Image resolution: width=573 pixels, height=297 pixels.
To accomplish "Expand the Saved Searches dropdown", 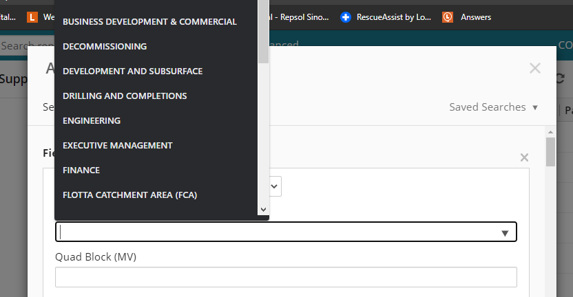I will 494,107.
